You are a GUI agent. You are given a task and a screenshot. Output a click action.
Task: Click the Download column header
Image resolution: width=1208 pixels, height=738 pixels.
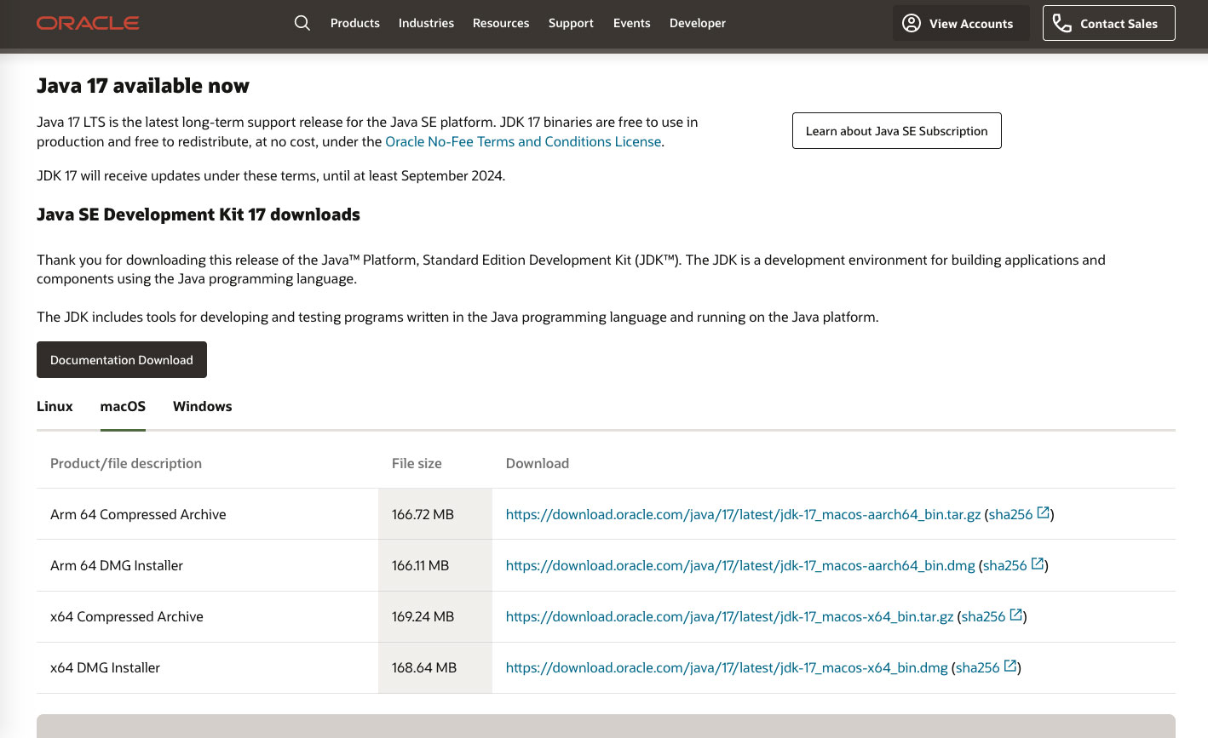point(538,463)
